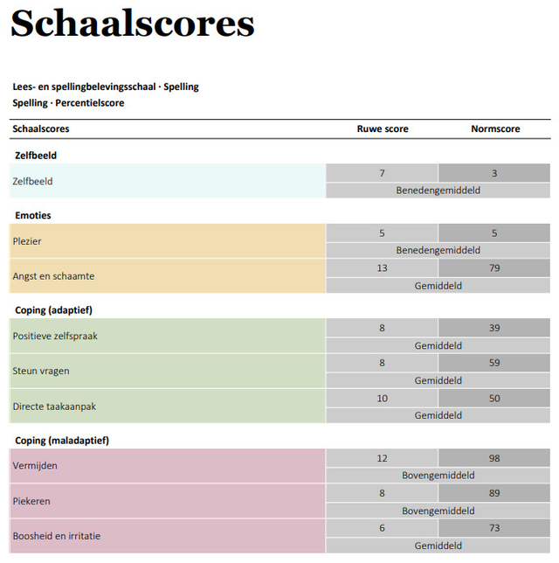Select the Vermijden row label
The height and width of the screenshot is (563, 559).
pyautogui.click(x=35, y=466)
